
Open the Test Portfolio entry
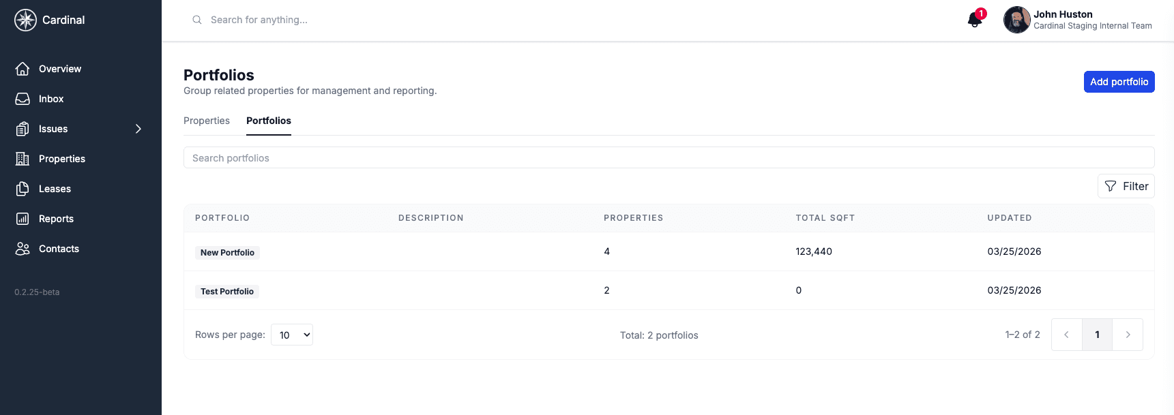pyautogui.click(x=227, y=291)
